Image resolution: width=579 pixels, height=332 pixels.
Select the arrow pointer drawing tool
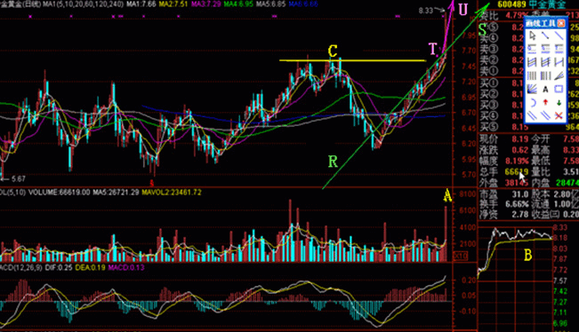coord(532,36)
